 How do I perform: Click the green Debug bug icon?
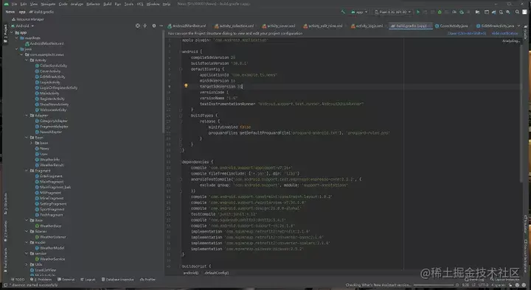[440, 12]
